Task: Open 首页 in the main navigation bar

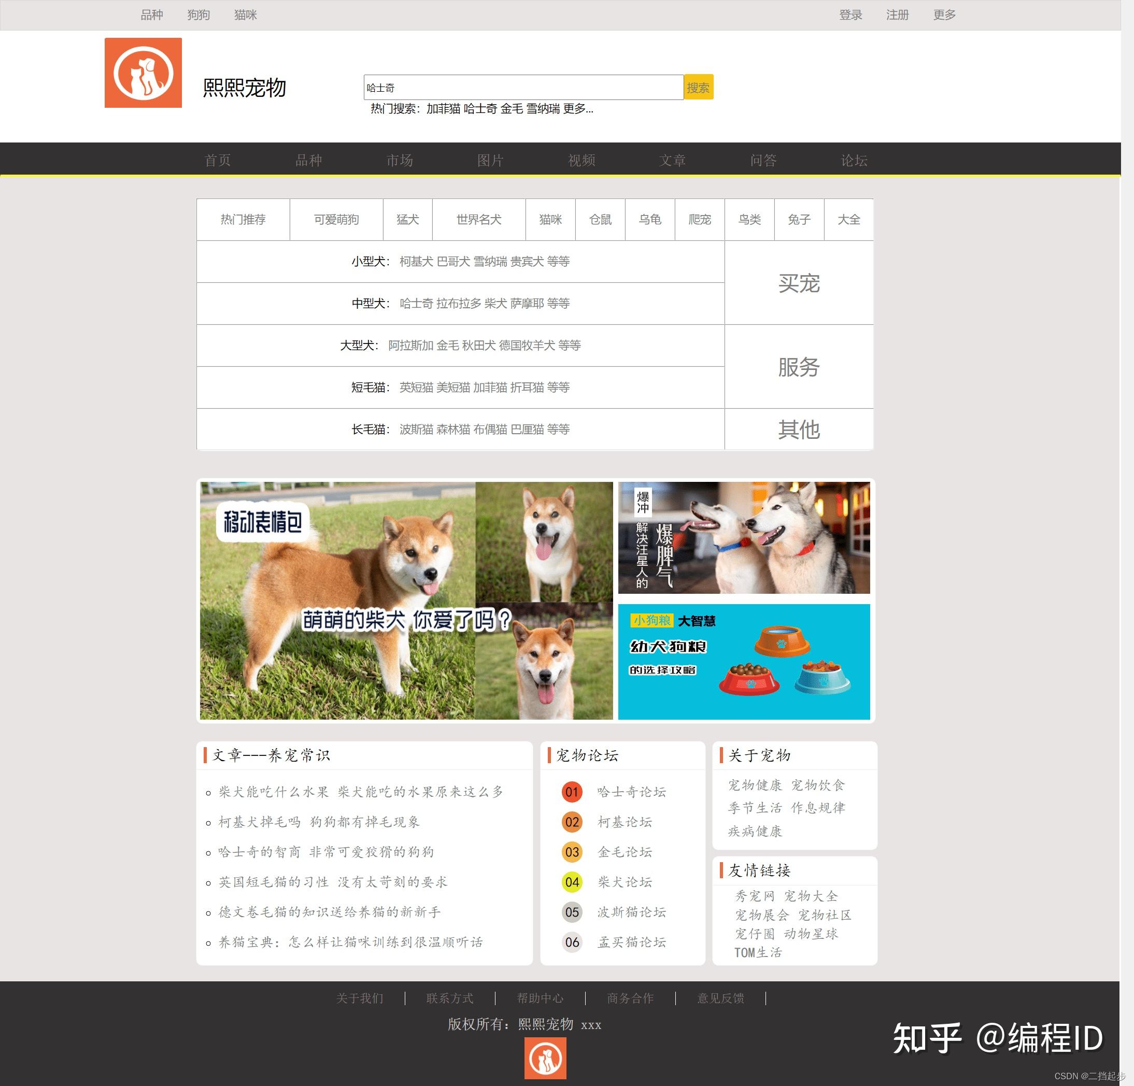Action: (x=218, y=160)
